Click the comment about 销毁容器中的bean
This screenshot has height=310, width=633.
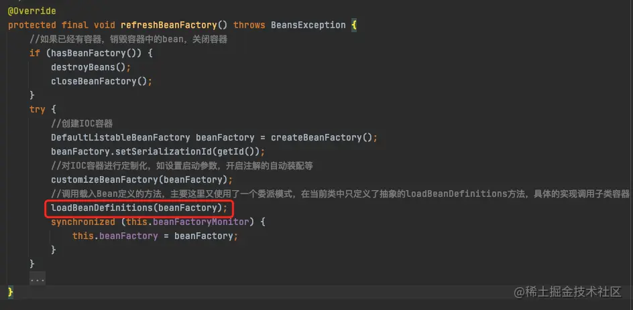[x=128, y=39]
